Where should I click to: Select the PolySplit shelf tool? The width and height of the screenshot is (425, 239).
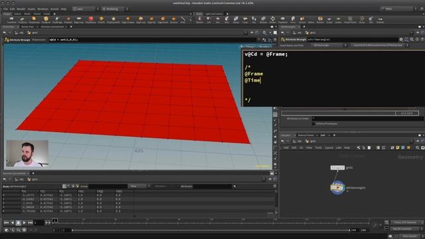tap(68, 19)
